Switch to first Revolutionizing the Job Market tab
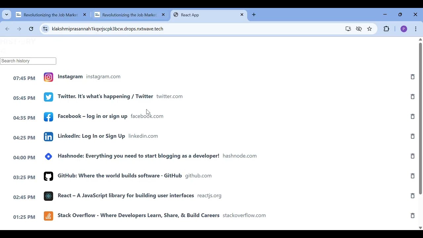 point(51,15)
